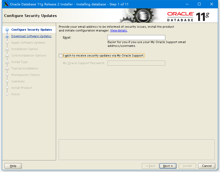Click the Grid Installation Options step
220x172 pixels.
[x=29, y=55]
